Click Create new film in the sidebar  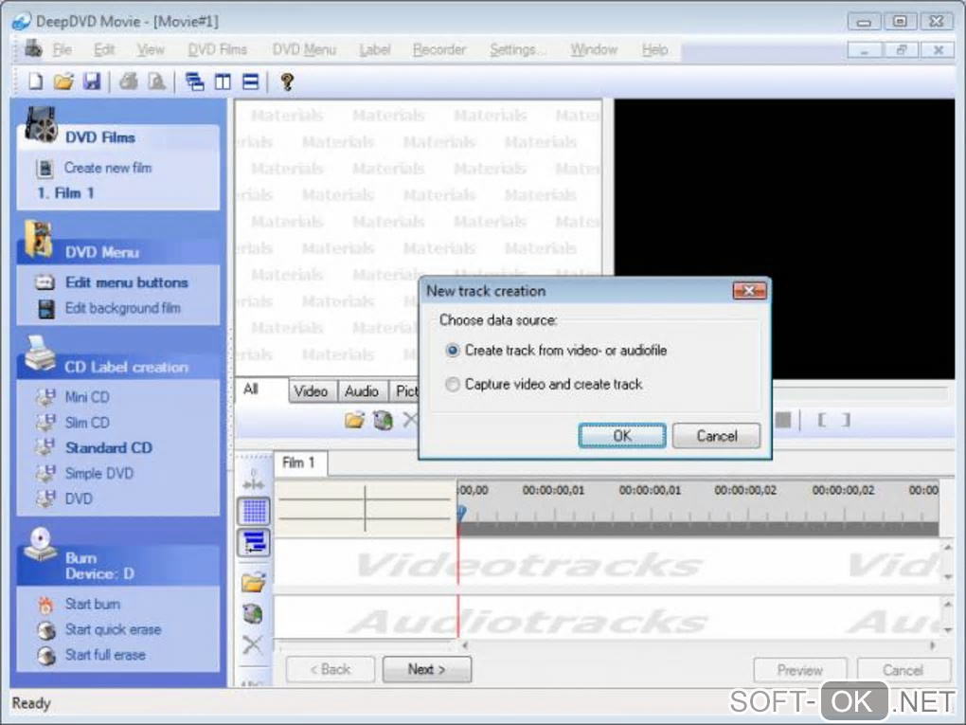(108, 168)
